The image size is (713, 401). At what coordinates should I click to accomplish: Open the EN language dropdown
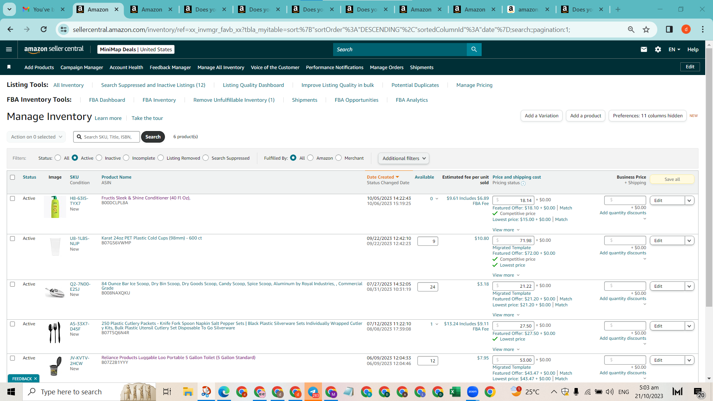[x=674, y=49]
